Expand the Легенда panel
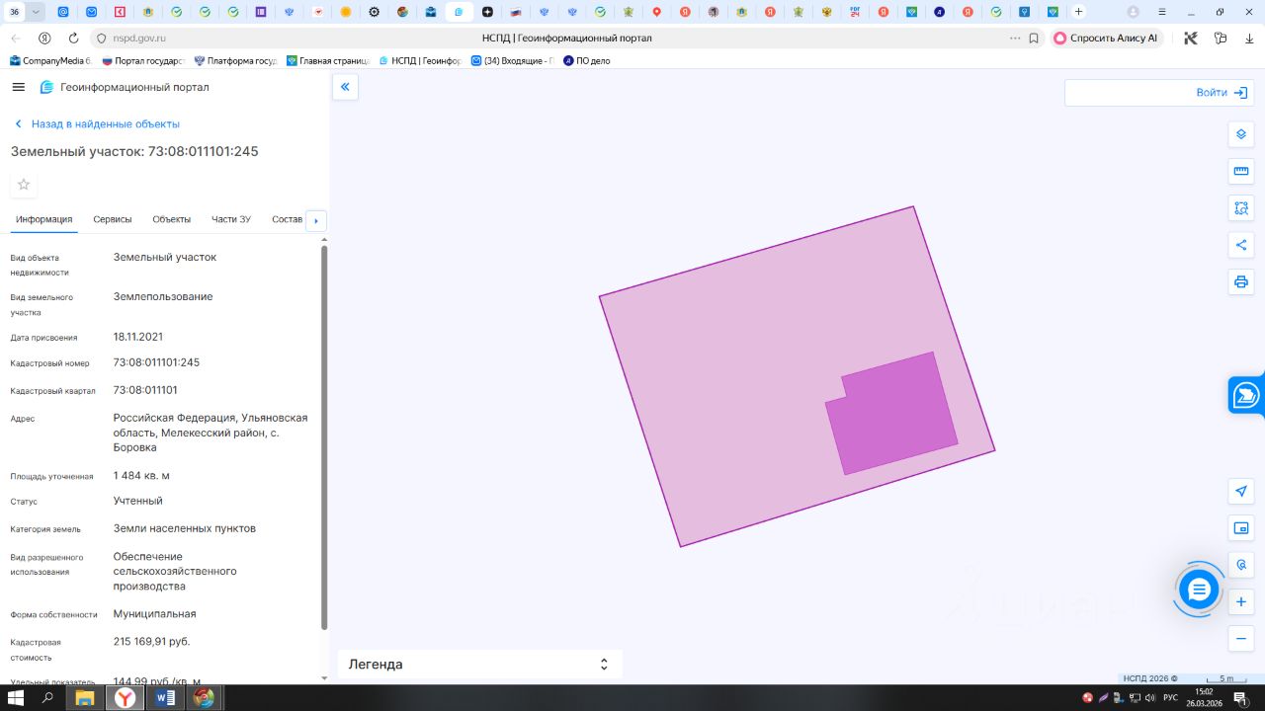 [604, 665]
